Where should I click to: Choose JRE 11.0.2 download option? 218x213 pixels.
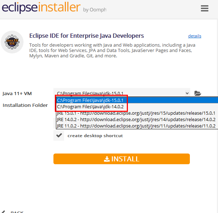pos(137,126)
